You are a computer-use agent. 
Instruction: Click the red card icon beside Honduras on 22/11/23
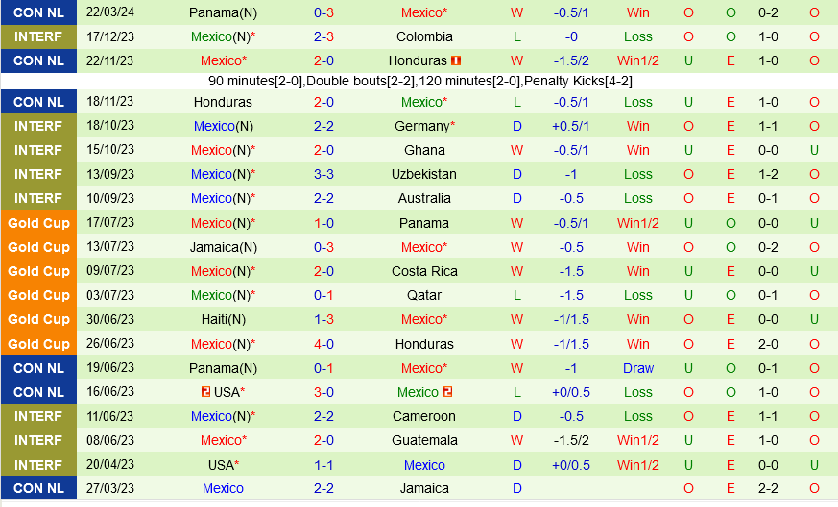pos(456,60)
